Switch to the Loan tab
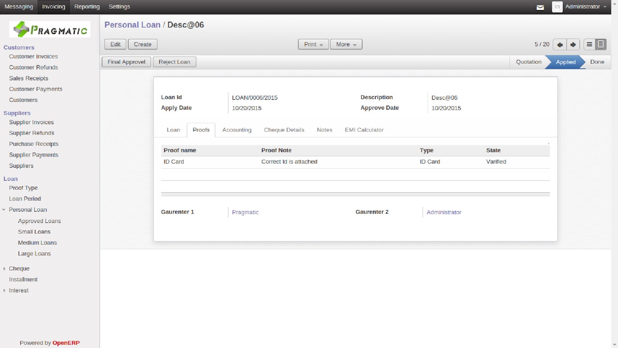Viewport: 618px width, 348px height. click(173, 130)
